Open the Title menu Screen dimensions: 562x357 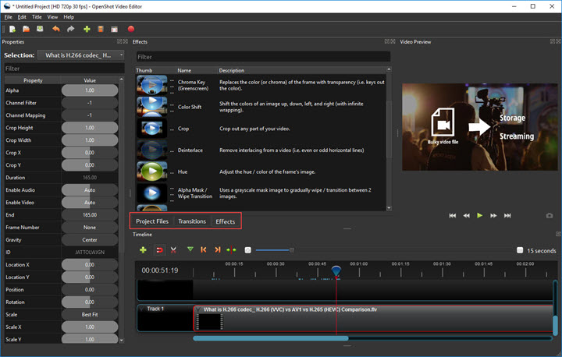point(37,16)
